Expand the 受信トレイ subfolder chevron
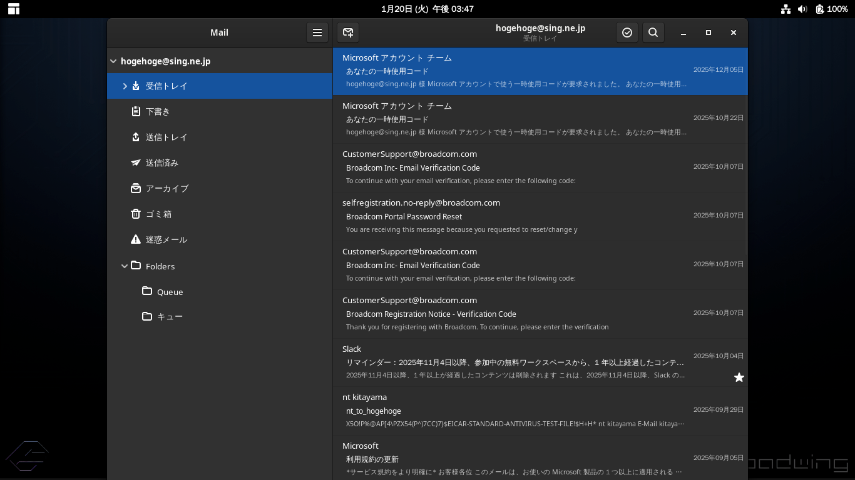 click(x=125, y=86)
